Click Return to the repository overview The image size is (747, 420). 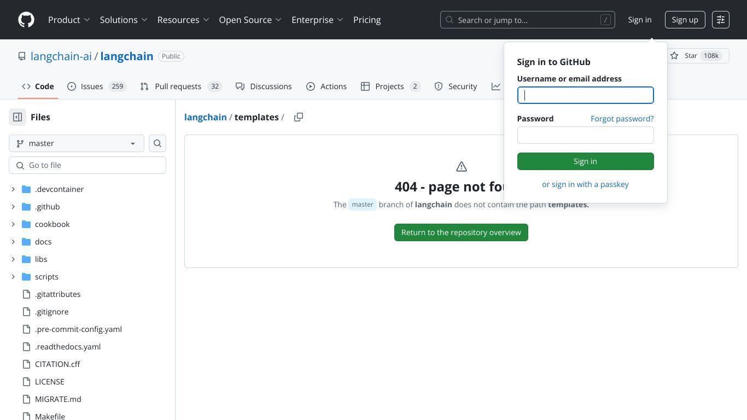[461, 232]
